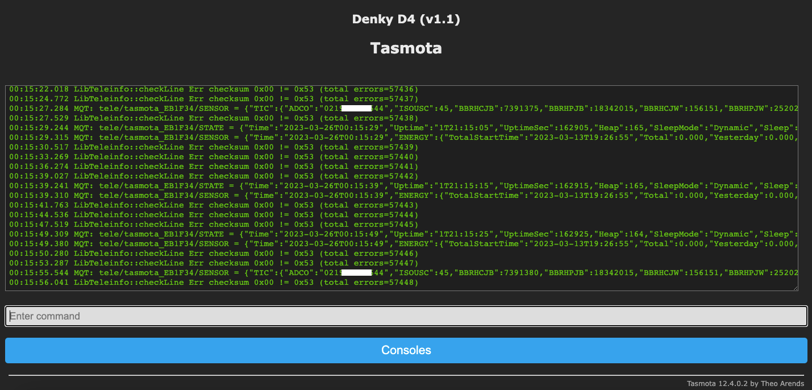Select log line with total errors=57440
The width and height of the screenshot is (812, 390).
pyautogui.click(x=214, y=157)
